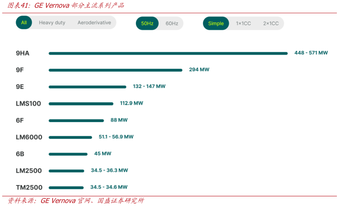Click the 448 - 571 MW value
The image size is (339, 206).
coord(311,53)
